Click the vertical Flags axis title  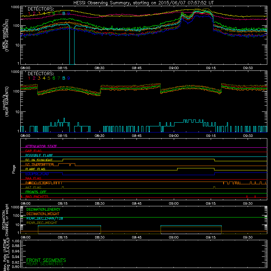point(14,169)
